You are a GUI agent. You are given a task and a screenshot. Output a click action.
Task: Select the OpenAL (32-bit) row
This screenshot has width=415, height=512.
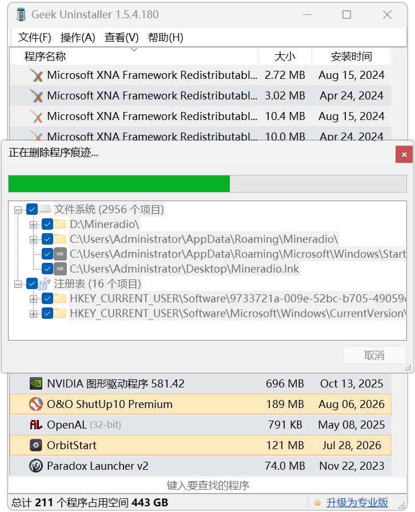pyautogui.click(x=200, y=425)
